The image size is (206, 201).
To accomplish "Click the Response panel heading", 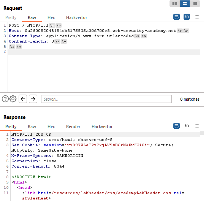I will coord(14,117).
